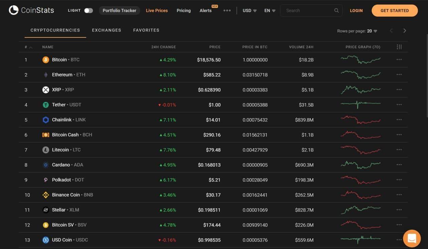Click the Ethereum coin icon
The width and height of the screenshot is (428, 249).
[46, 75]
